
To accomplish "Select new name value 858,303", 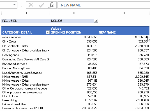I will pos(143,59).
